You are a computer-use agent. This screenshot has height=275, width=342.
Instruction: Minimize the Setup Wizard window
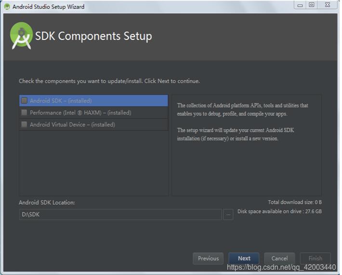(300, 5)
